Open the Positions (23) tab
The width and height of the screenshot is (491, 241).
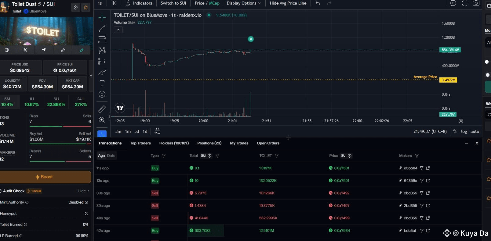[209, 143]
